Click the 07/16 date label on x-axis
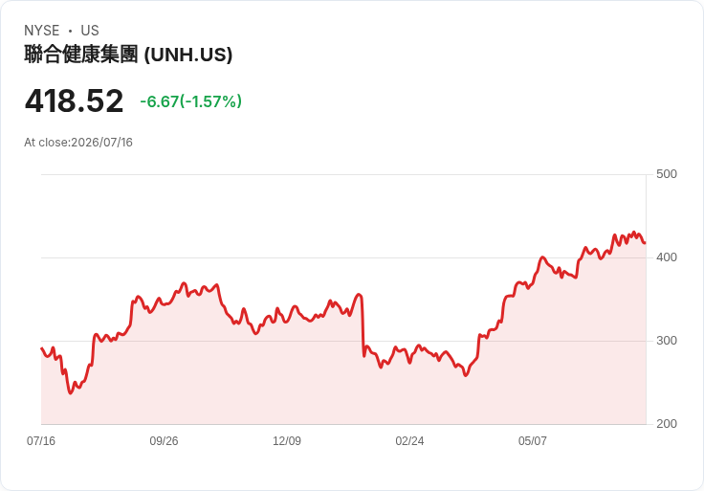Image resolution: width=704 pixels, height=491 pixels. 41,440
